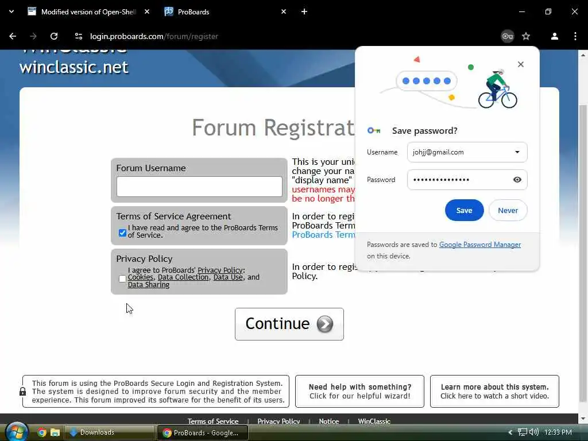This screenshot has width=588, height=441.
Task: Open the Chrome profile icon
Action: point(555,36)
